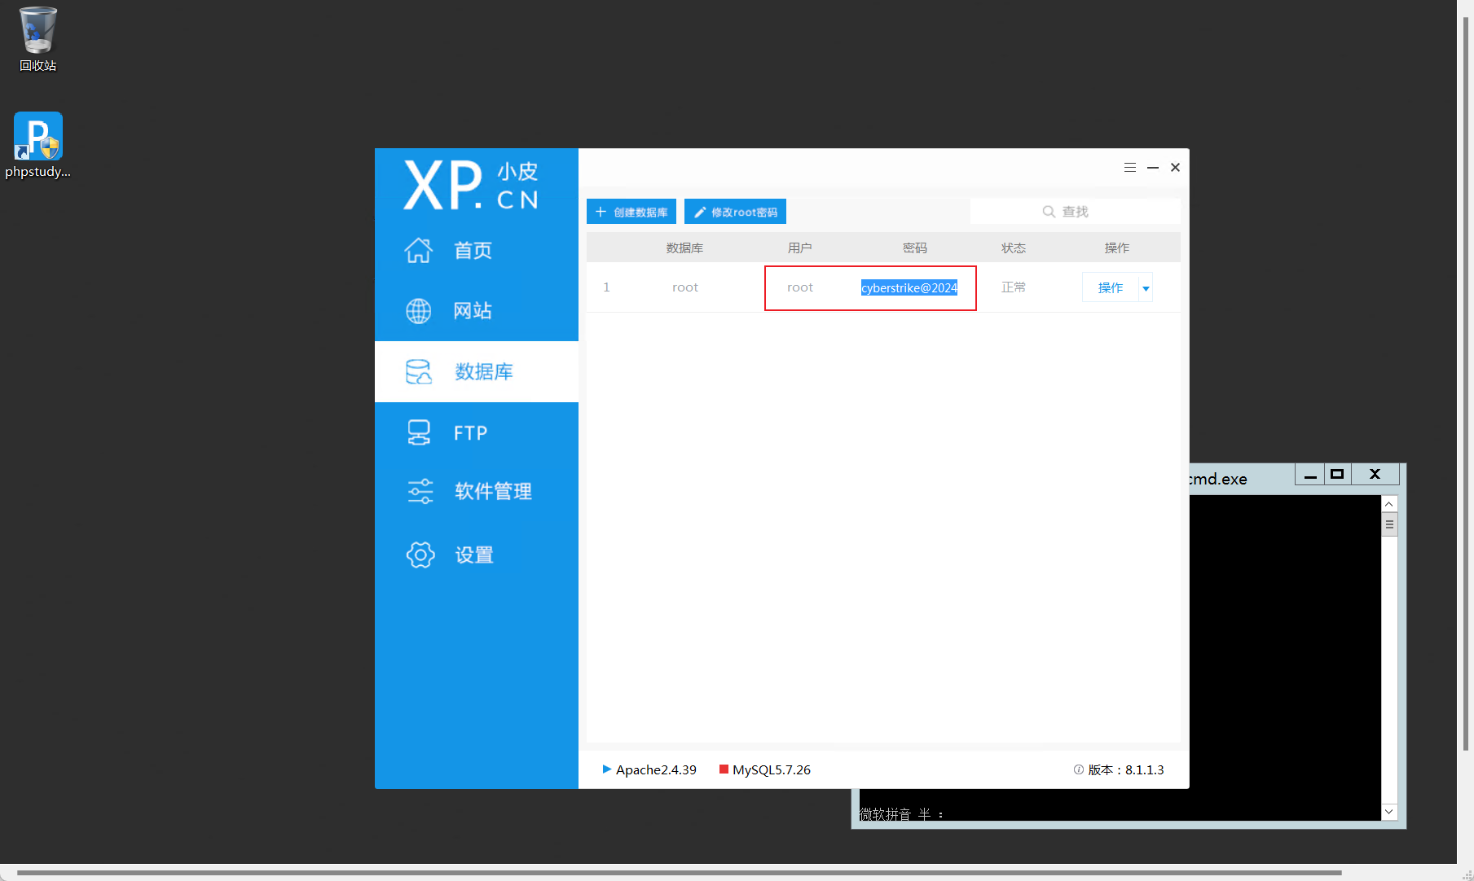Open the phpstudy desktop shortcut
This screenshot has width=1474, height=881.
[37, 136]
